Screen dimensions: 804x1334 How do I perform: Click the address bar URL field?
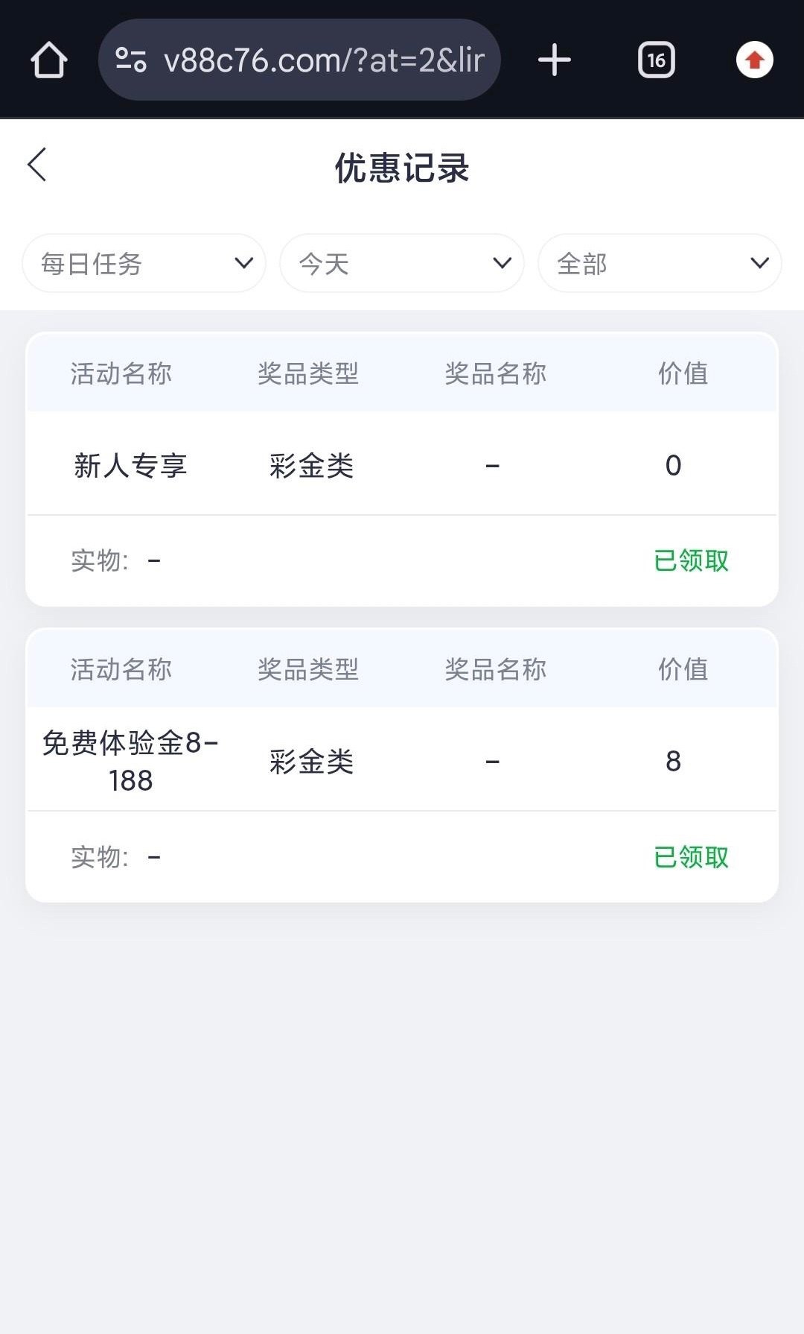point(324,60)
